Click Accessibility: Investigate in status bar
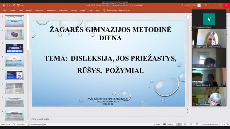 click(36, 124)
